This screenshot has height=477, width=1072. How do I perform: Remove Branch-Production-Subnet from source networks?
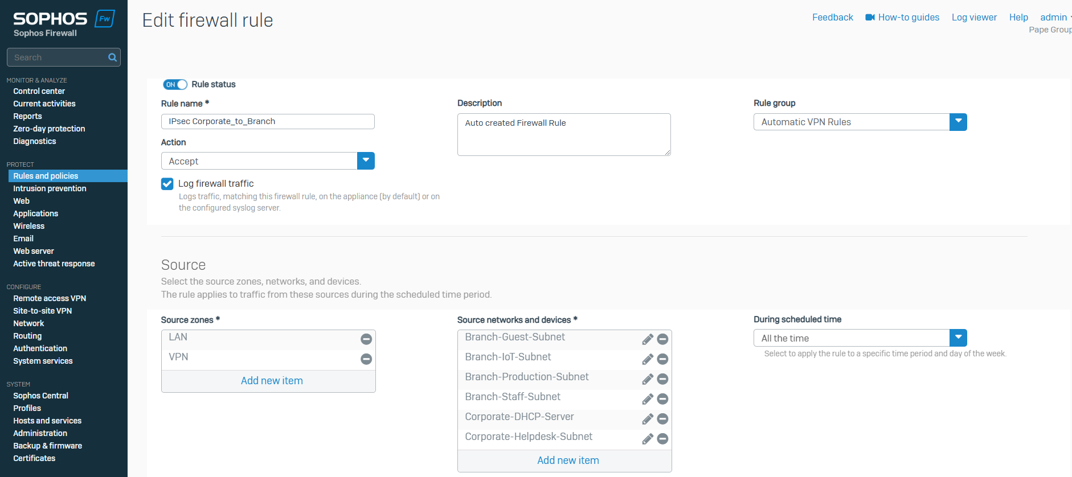[662, 379]
